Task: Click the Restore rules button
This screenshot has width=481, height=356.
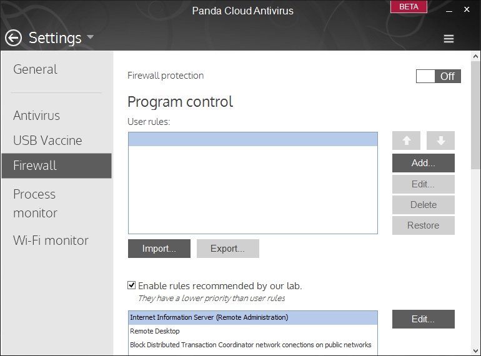Action: coord(424,225)
